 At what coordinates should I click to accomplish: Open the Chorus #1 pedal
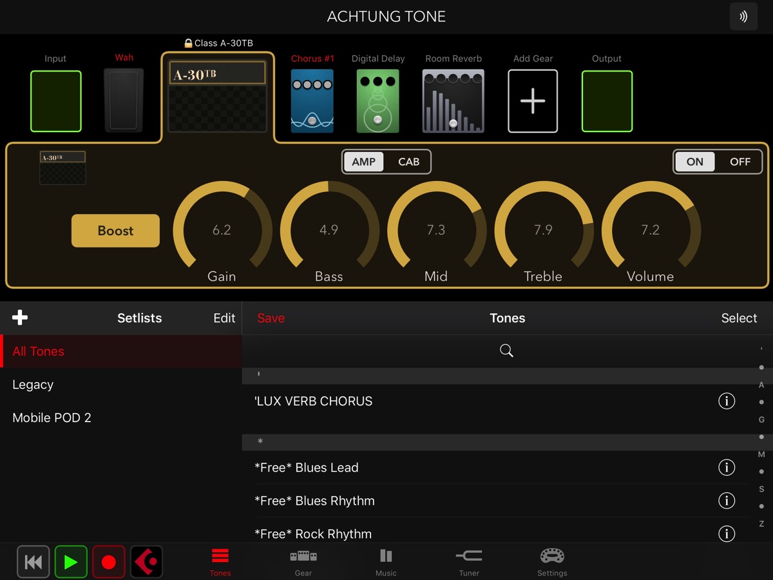[x=312, y=101]
